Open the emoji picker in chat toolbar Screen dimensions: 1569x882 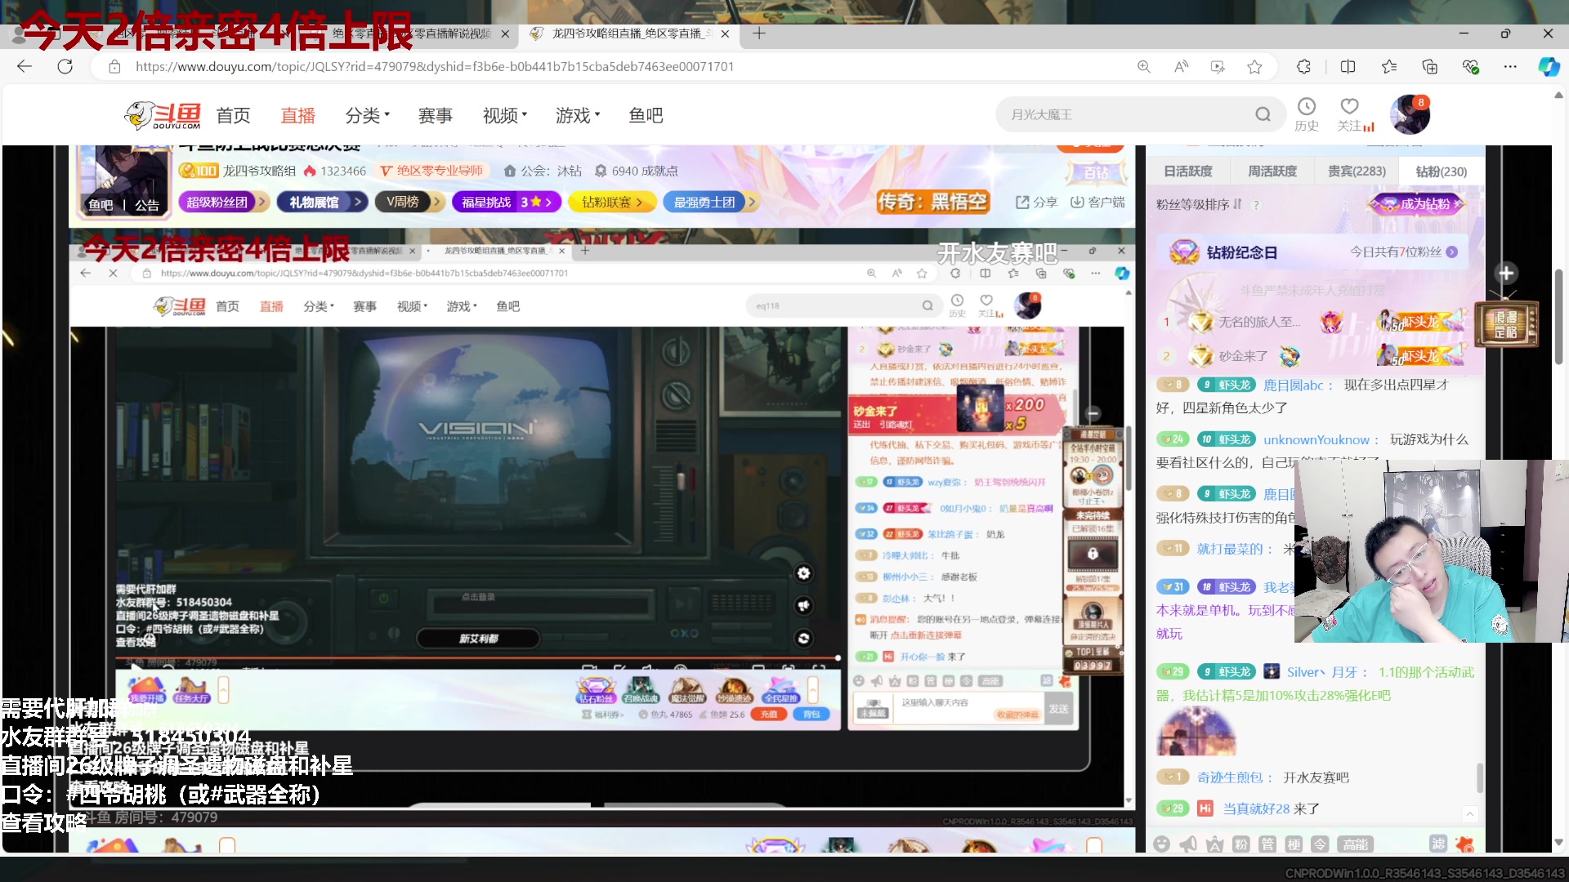click(x=1161, y=844)
